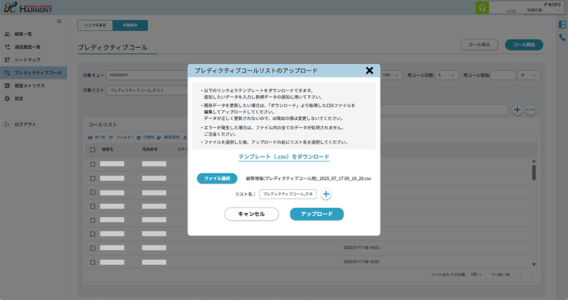This screenshot has width=568, height=300.
Task: Switch to シンプル表示 tab
Action: click(x=95, y=26)
